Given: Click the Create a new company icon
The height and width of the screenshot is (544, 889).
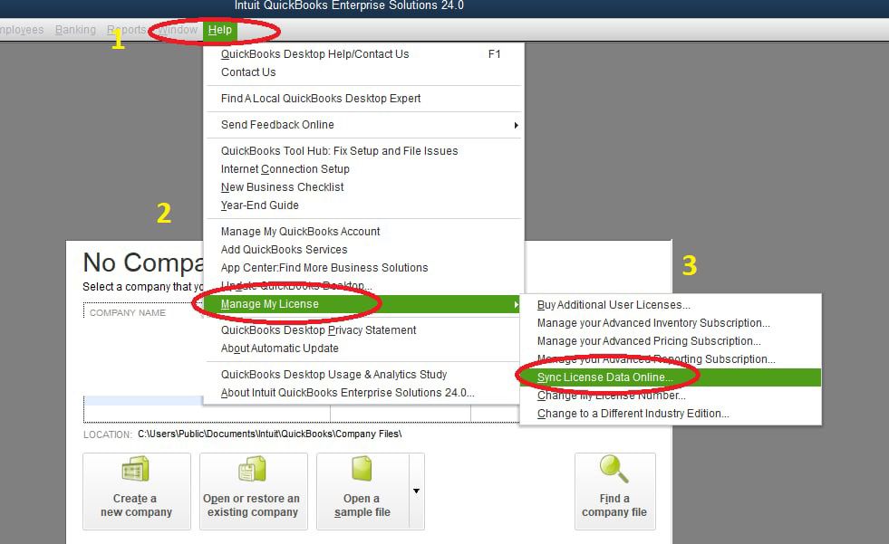Looking at the screenshot, I should click(x=136, y=469).
